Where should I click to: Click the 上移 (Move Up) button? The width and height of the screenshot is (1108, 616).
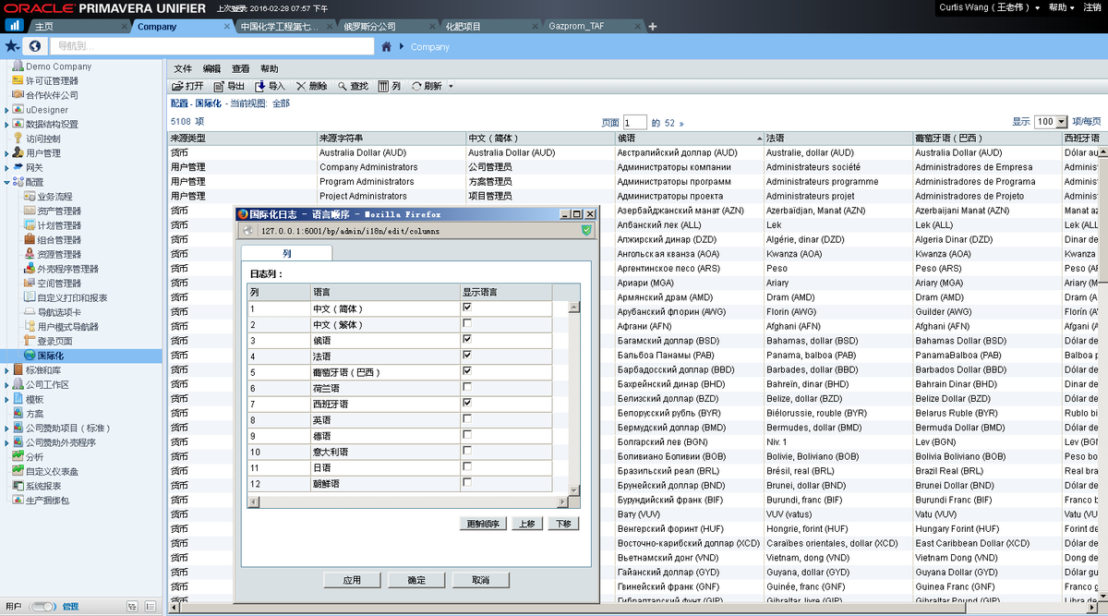coord(526,524)
